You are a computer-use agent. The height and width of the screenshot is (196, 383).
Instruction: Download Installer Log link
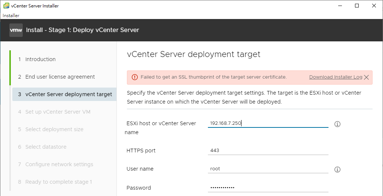tap(336, 77)
